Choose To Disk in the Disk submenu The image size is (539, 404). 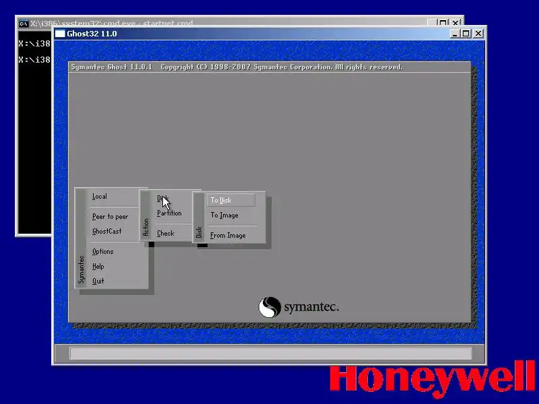(230, 200)
